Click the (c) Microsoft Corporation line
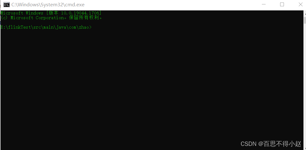 click(51, 18)
